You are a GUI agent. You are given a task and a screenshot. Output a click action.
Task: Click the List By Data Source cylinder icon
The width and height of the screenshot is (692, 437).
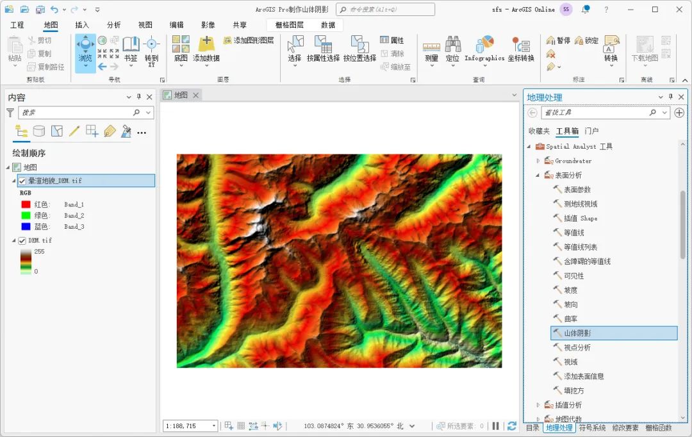click(x=39, y=131)
